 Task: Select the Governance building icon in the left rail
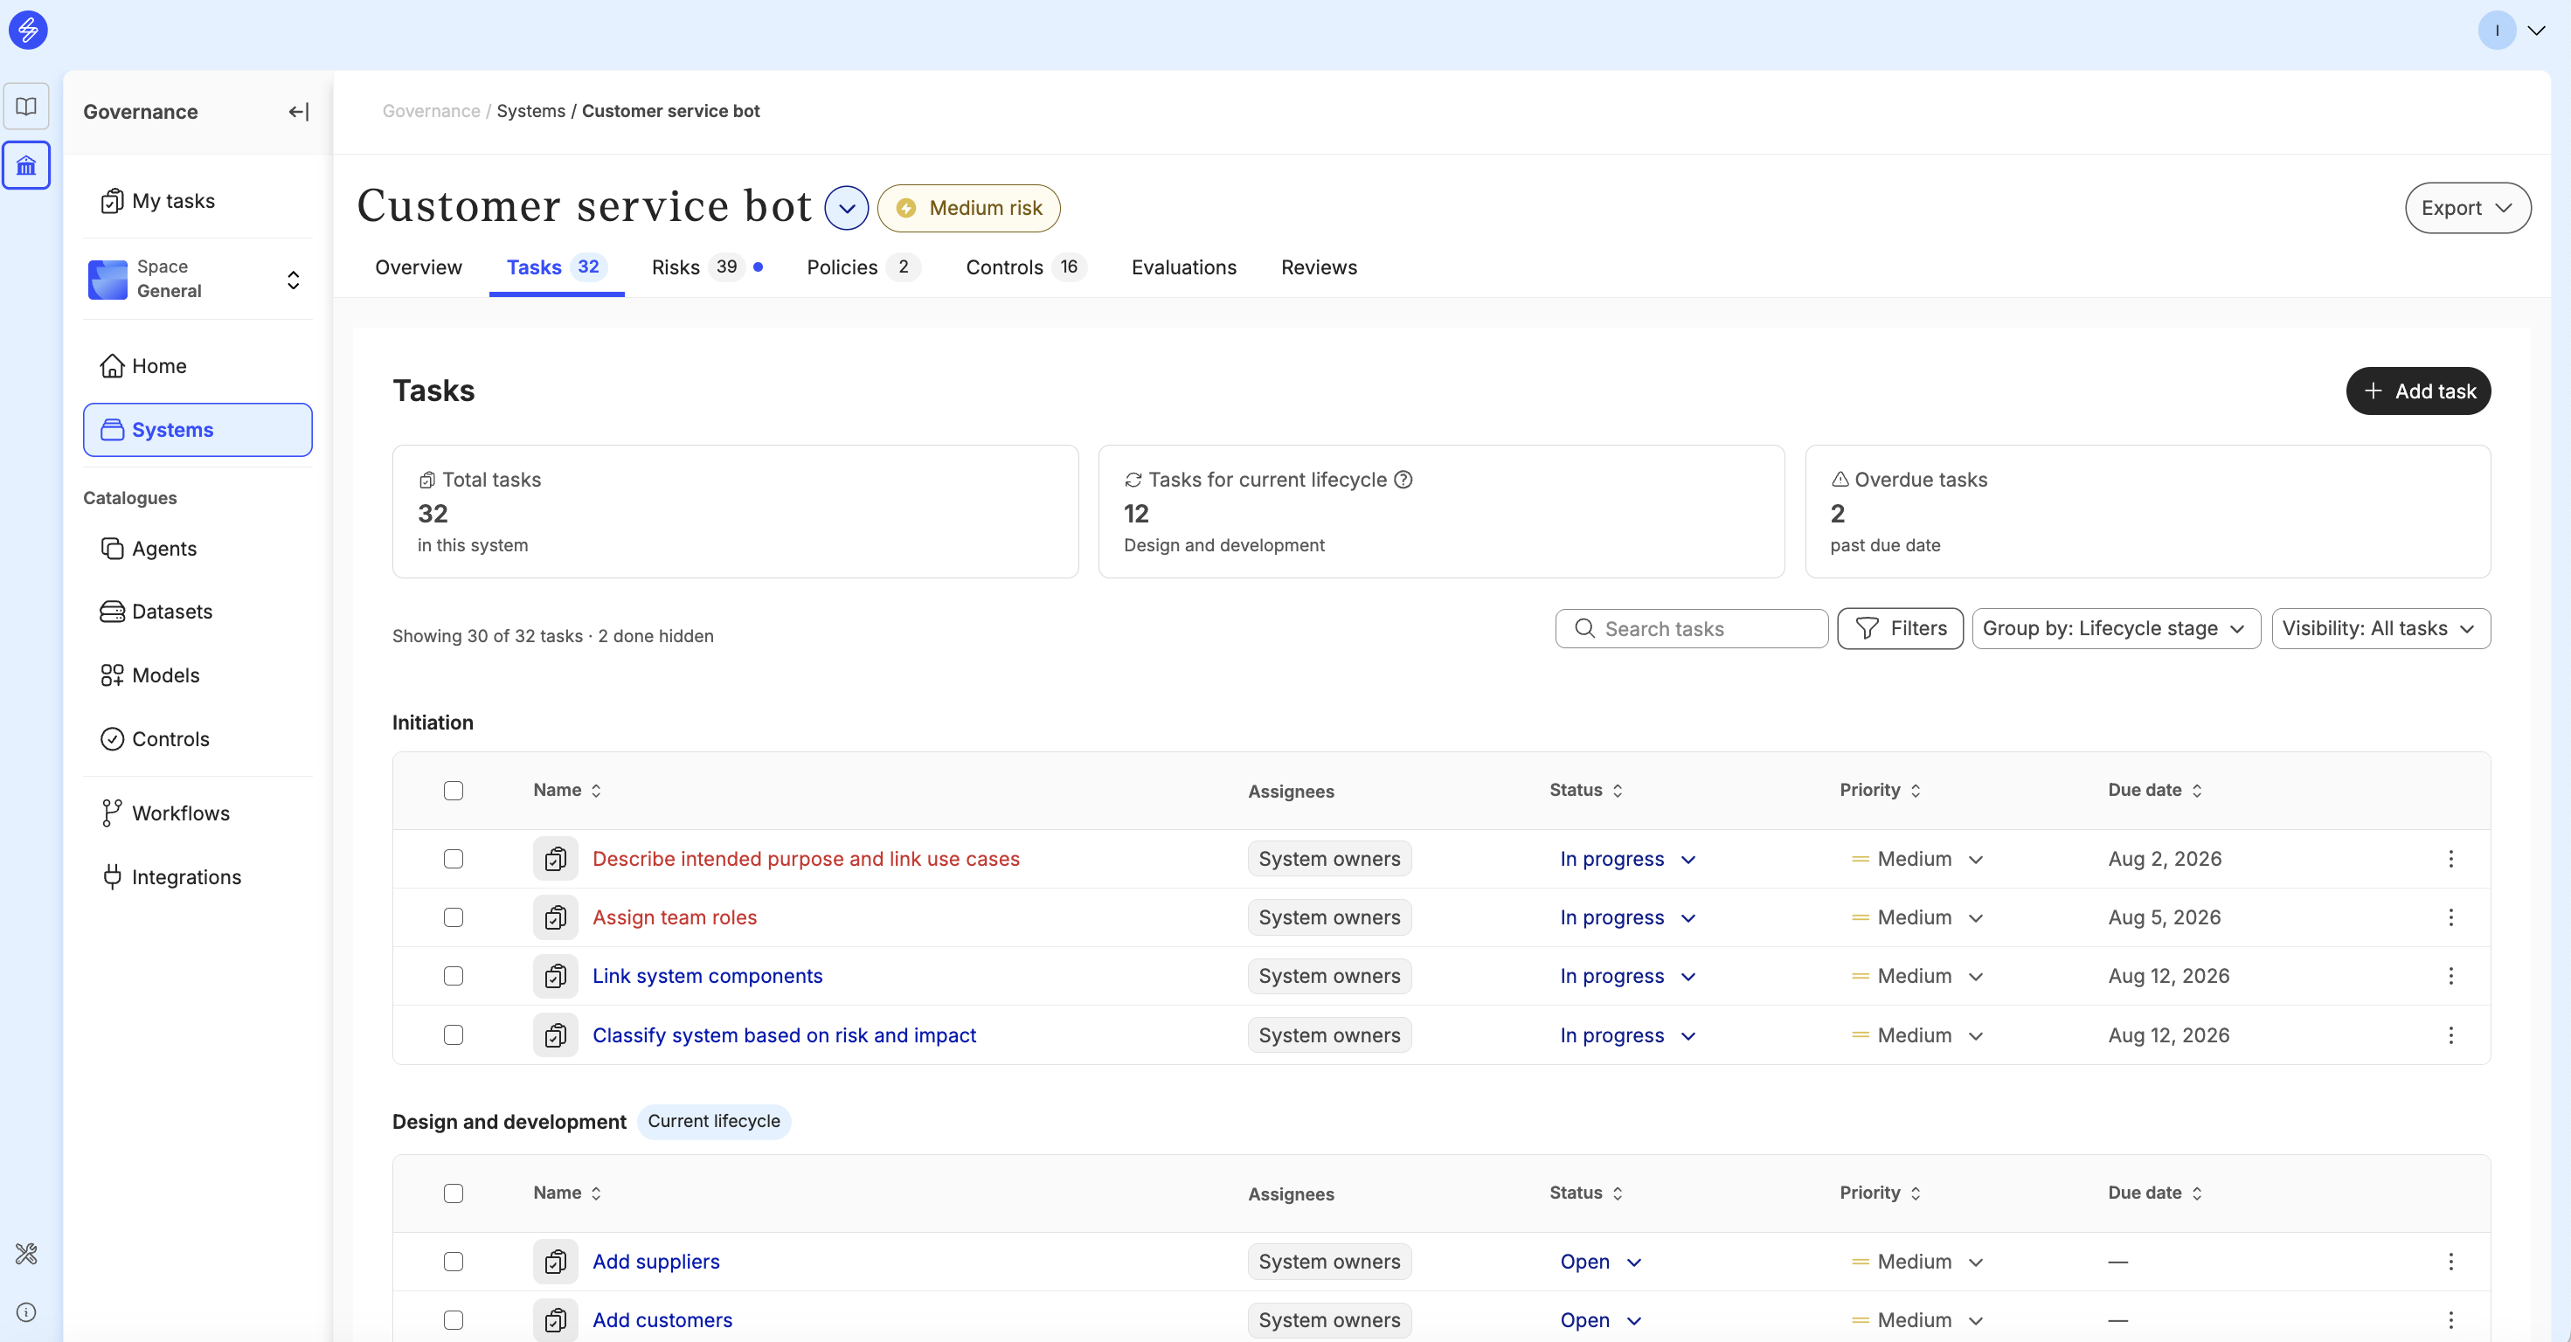point(27,166)
